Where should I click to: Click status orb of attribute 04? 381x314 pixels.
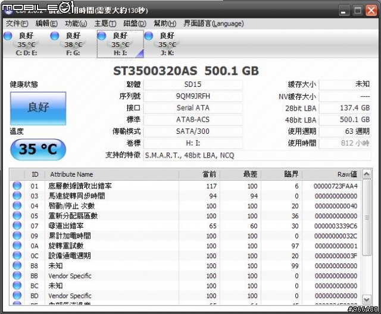click(17, 206)
